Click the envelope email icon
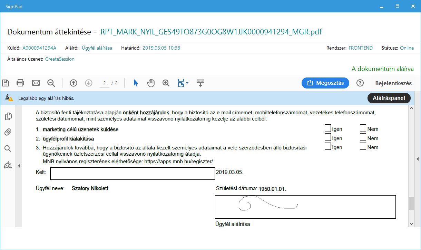Viewport: 421px width, 250px height. 36,83
